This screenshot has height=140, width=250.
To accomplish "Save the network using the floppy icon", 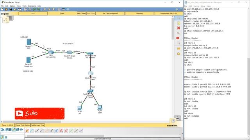I will coord(11,9).
